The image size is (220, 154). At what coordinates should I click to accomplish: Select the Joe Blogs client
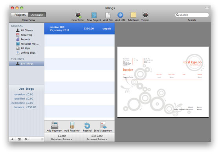(x=27, y=63)
